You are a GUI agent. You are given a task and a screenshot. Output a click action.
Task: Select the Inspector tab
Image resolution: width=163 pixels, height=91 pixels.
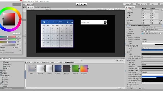[130, 7]
